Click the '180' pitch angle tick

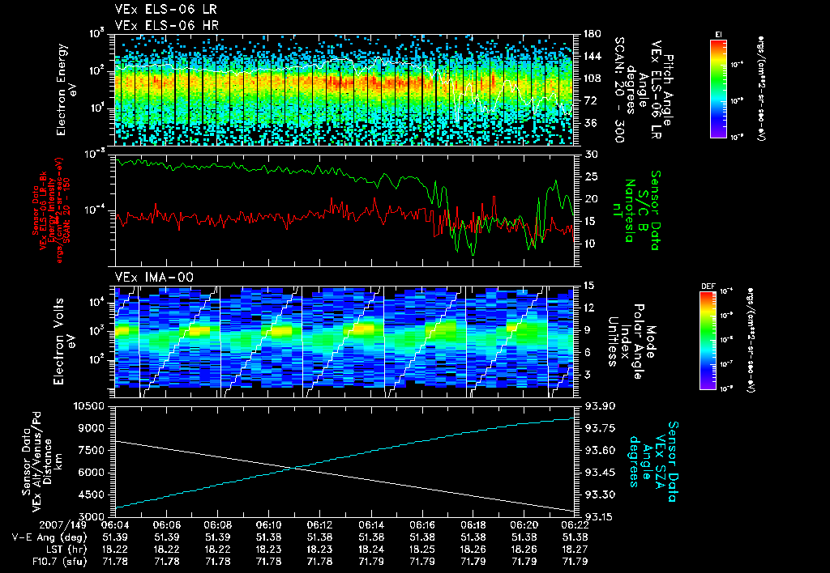pyautogui.click(x=593, y=34)
